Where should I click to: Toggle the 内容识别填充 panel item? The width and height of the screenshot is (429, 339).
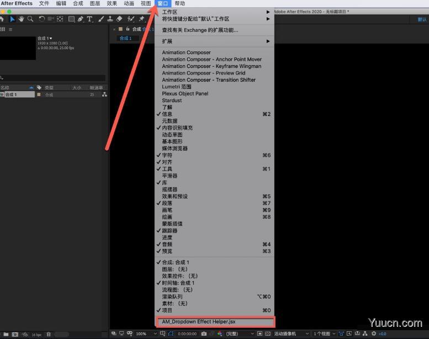point(214,128)
